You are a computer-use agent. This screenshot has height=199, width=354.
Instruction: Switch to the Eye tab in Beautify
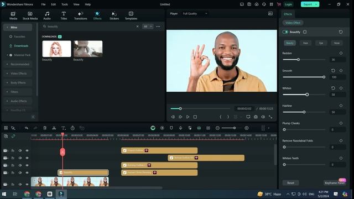click(x=321, y=43)
